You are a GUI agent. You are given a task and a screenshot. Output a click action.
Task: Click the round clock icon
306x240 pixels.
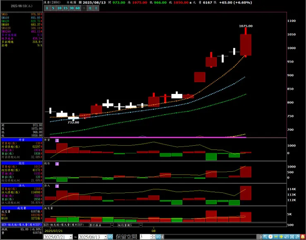click(x=270, y=237)
